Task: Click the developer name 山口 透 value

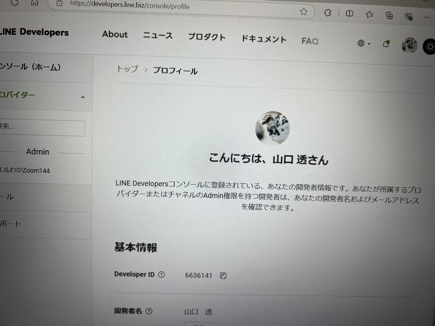Action: (x=198, y=312)
